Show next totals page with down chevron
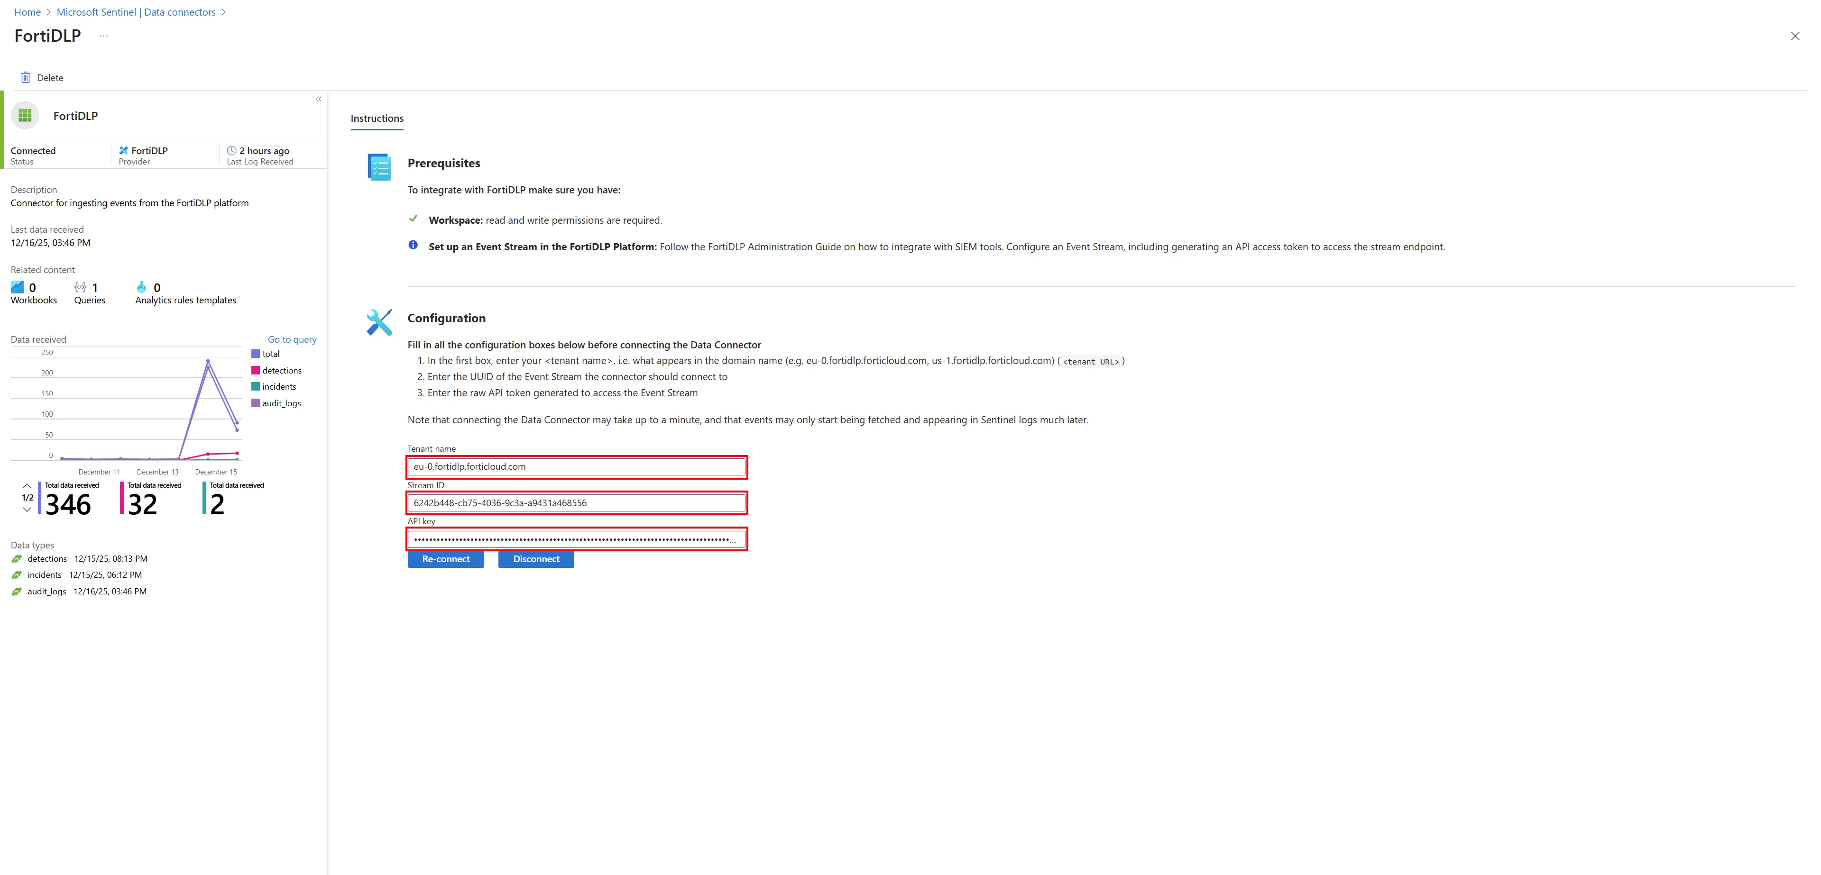The width and height of the screenshot is (1821, 875). (x=27, y=509)
